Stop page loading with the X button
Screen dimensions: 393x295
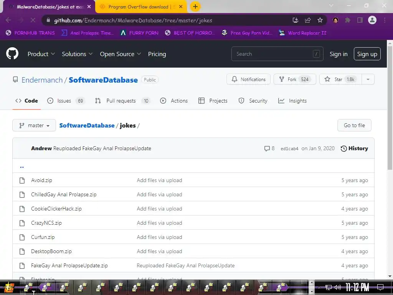(x=33, y=20)
